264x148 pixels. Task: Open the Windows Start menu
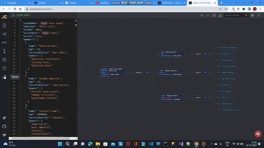[x=60, y=144]
